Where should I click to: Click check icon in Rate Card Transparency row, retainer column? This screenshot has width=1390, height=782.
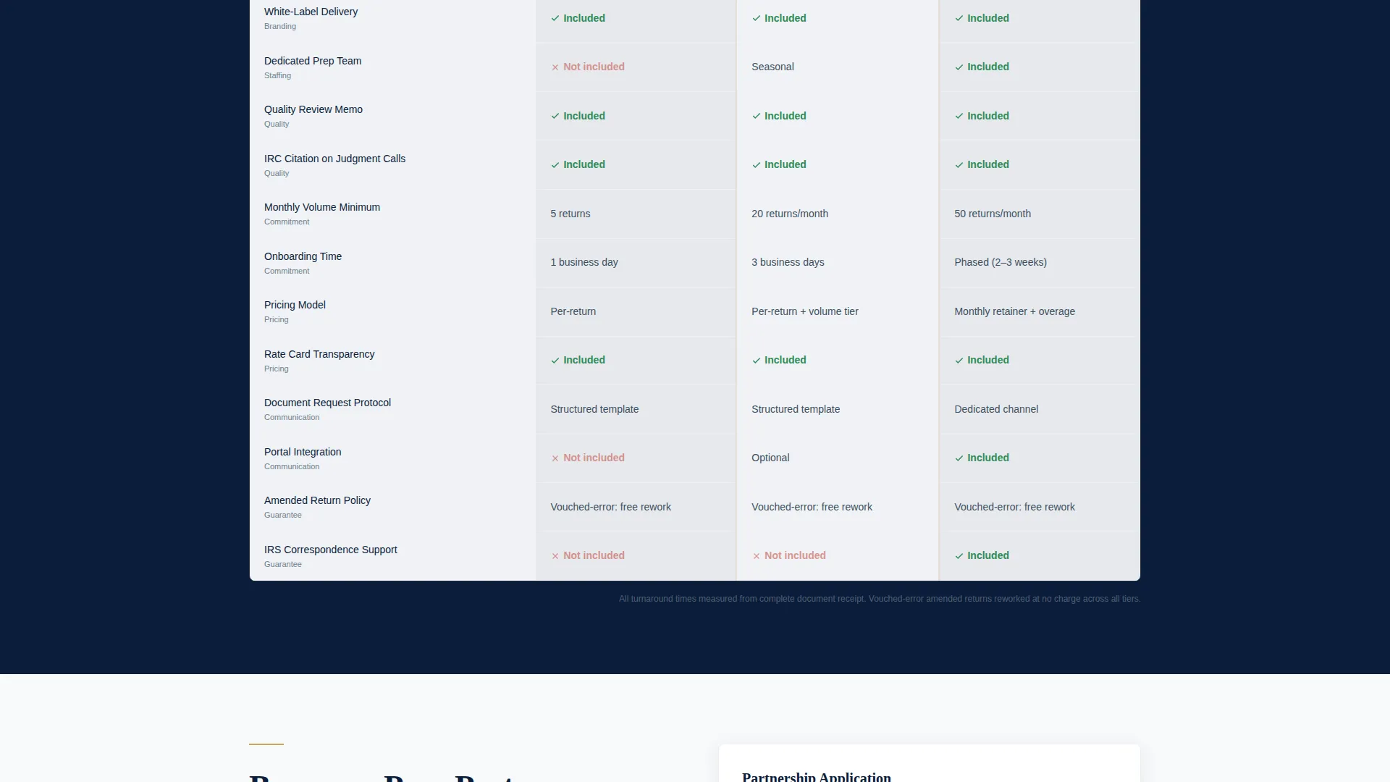pyautogui.click(x=959, y=361)
